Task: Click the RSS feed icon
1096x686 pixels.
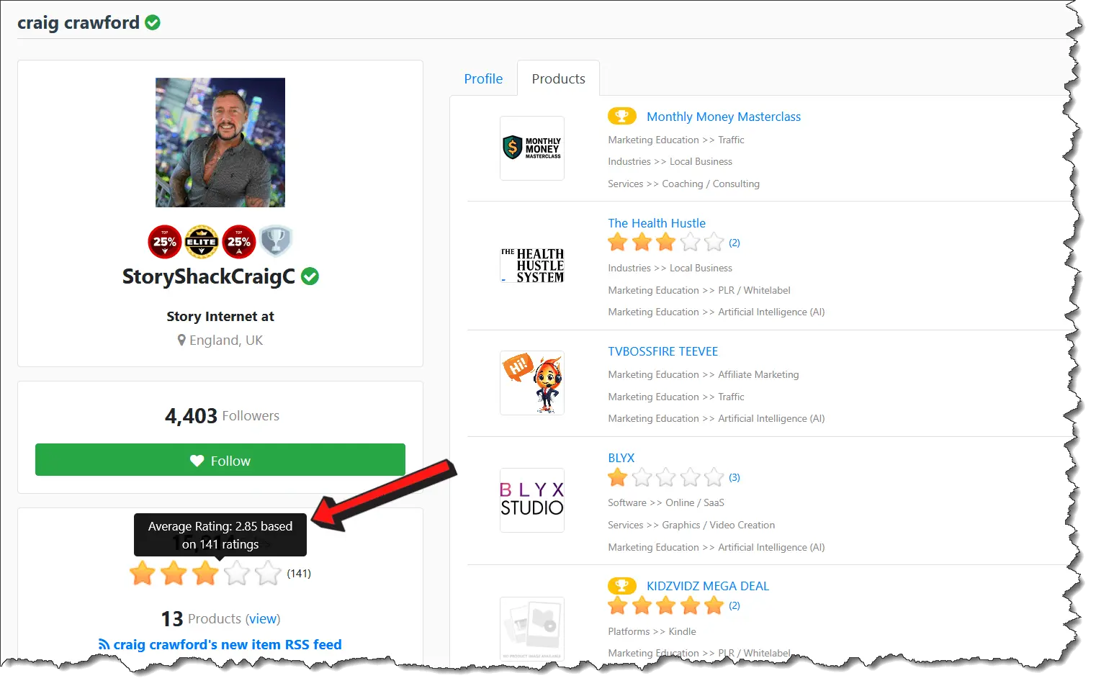Action: [x=104, y=645]
